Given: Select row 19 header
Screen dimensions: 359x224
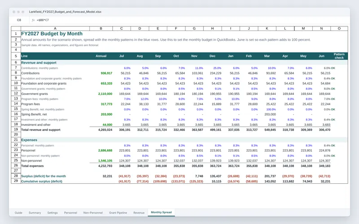Looking at the screenshot, I should pyautogui.click(x=16, y=129).
